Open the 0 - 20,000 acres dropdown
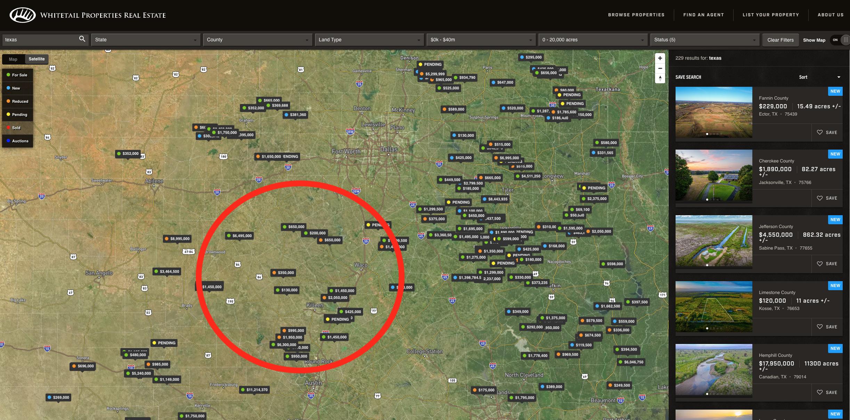Viewport: 850px width, 420px height. (x=593, y=40)
